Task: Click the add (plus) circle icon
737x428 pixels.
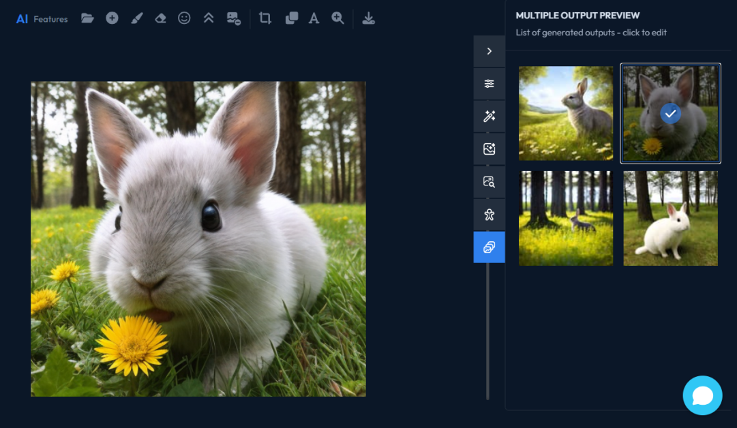Action: coord(112,18)
